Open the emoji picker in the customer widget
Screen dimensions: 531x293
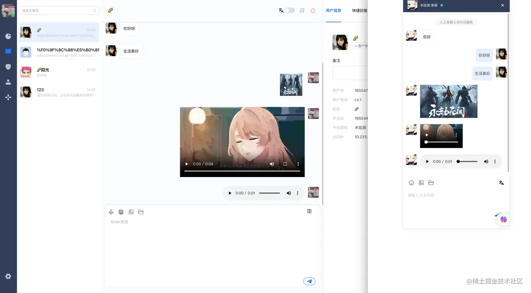coord(411,183)
